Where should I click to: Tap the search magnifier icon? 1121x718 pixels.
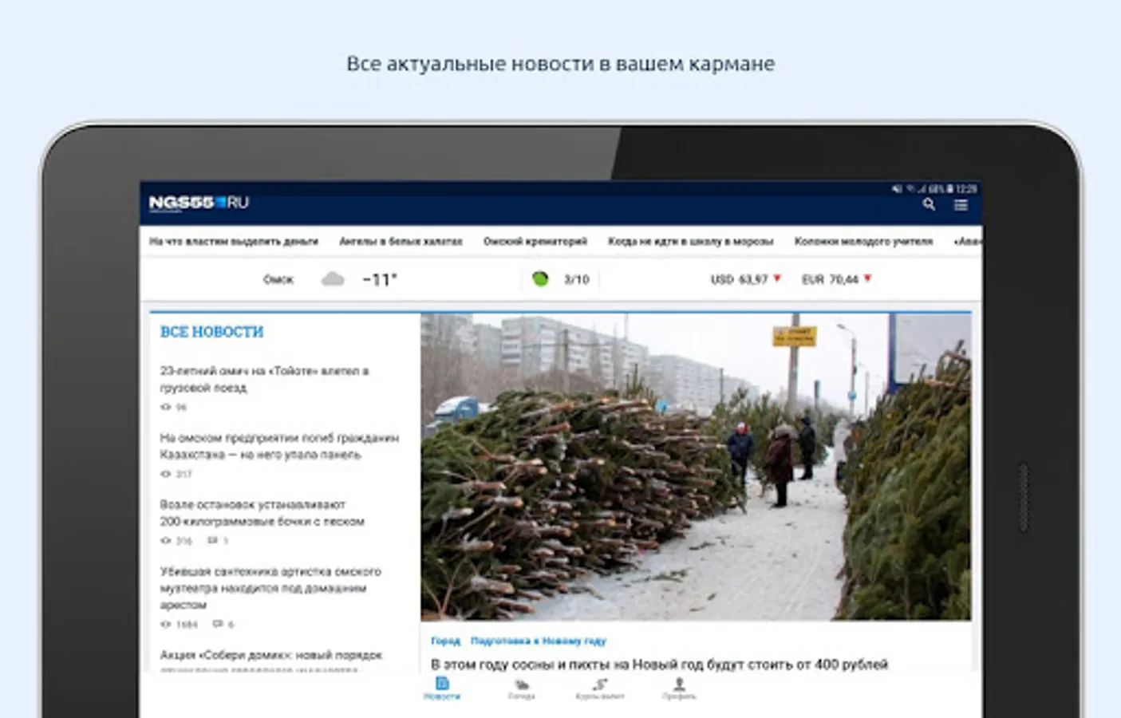(929, 204)
